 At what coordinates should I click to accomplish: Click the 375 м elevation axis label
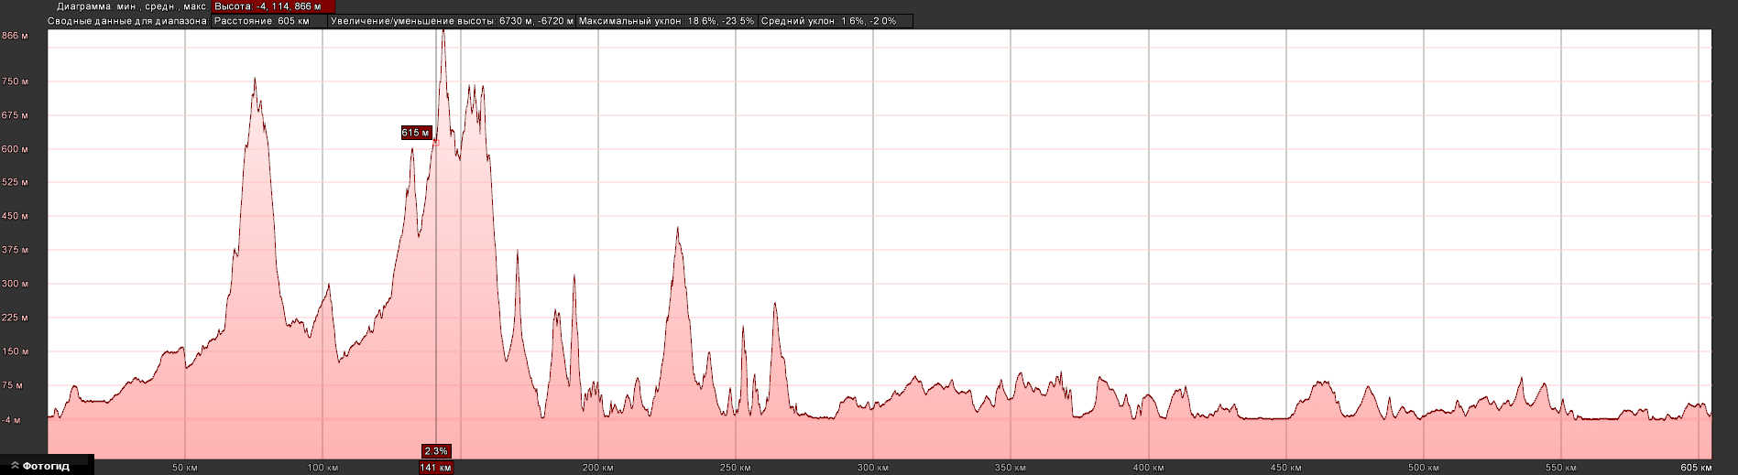[x=15, y=250]
